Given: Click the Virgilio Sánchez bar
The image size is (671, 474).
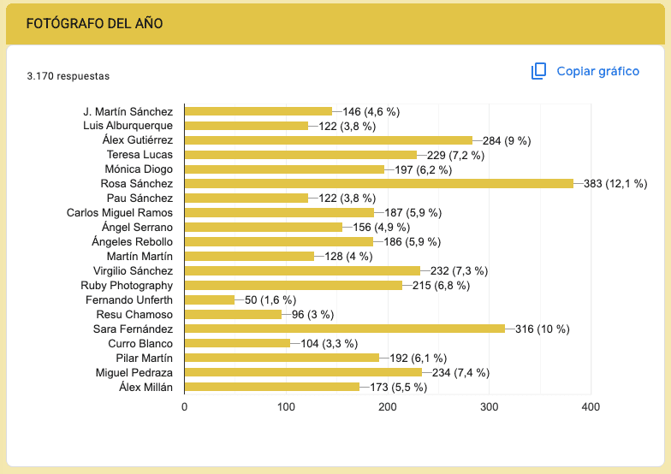Looking at the screenshot, I should 302,271.
